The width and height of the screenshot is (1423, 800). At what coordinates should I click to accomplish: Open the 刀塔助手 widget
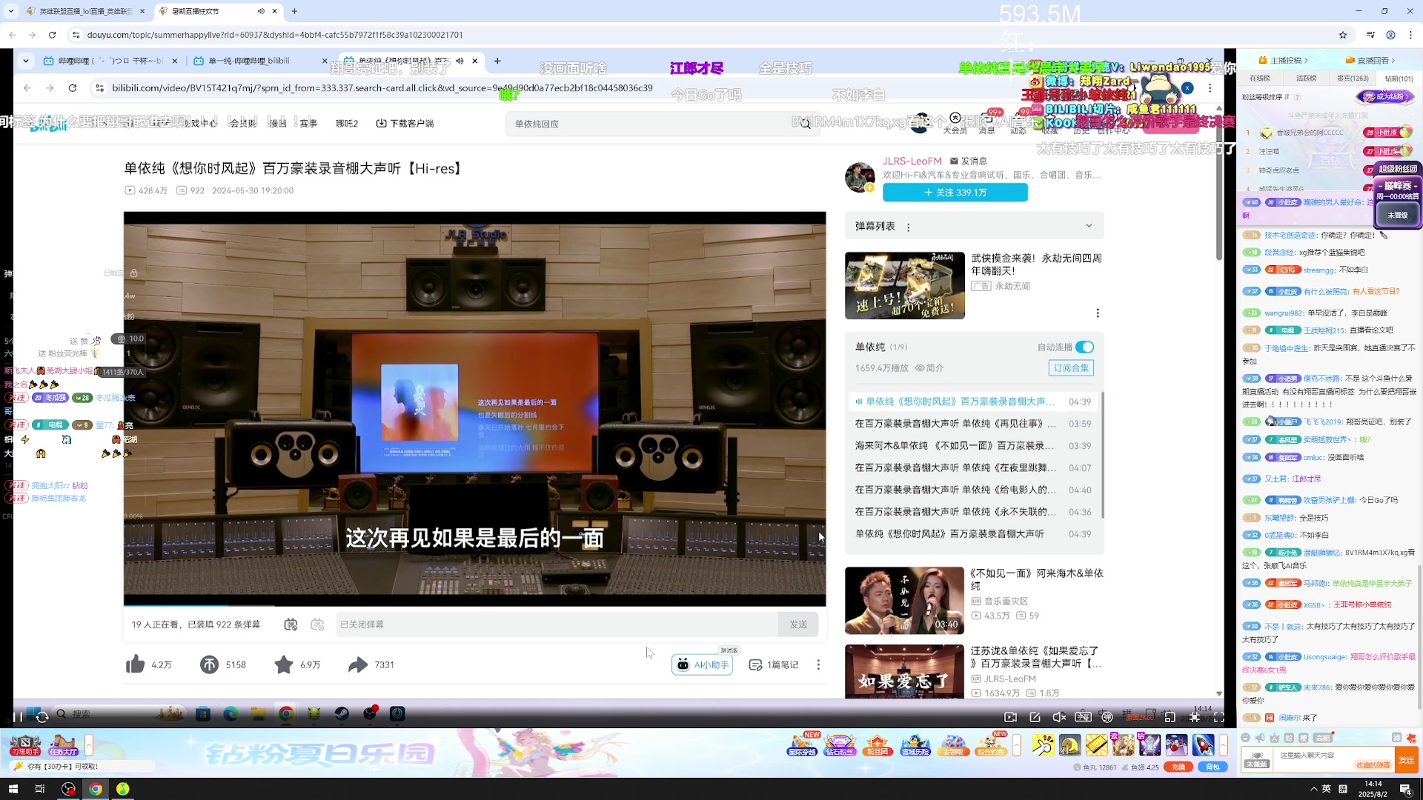tap(25, 744)
